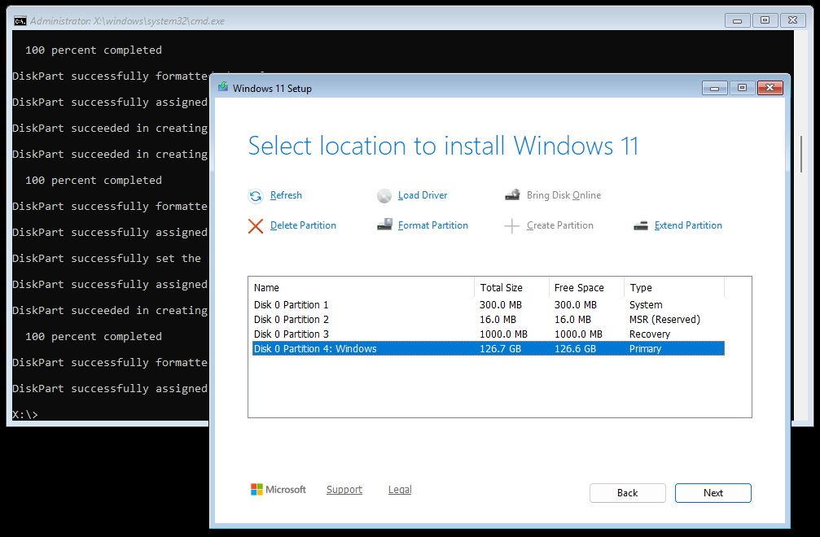This screenshot has height=537, width=820.
Task: Maximize the cmd.exe window
Action: [x=765, y=21]
